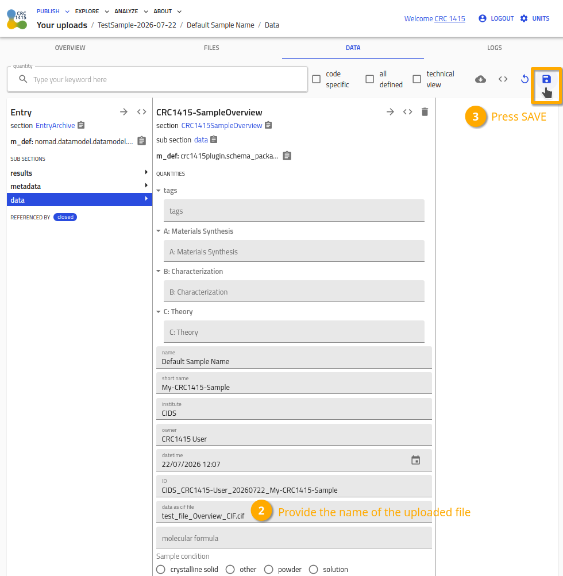Open the toolbar code brackets icon
This screenshot has height=576, width=563.
[x=503, y=79]
